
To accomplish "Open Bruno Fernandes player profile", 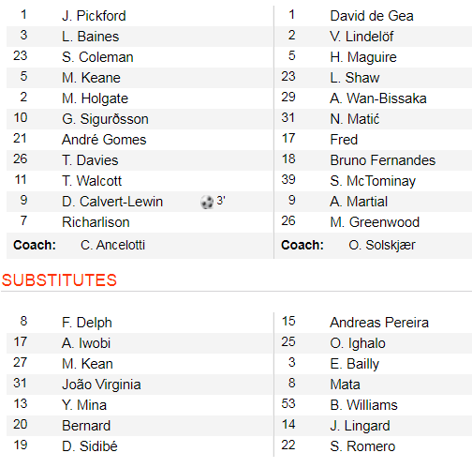I will point(383,160).
